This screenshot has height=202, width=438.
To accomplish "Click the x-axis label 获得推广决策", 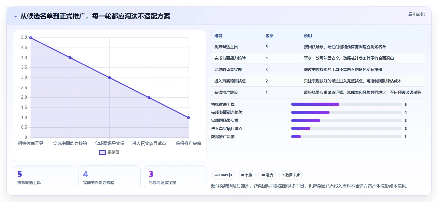I will click(189, 143).
